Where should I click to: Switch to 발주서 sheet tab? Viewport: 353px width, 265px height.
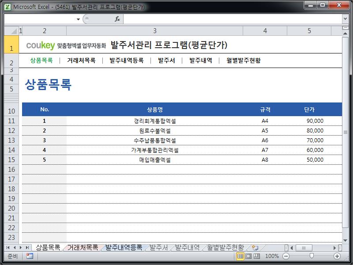(x=158, y=247)
